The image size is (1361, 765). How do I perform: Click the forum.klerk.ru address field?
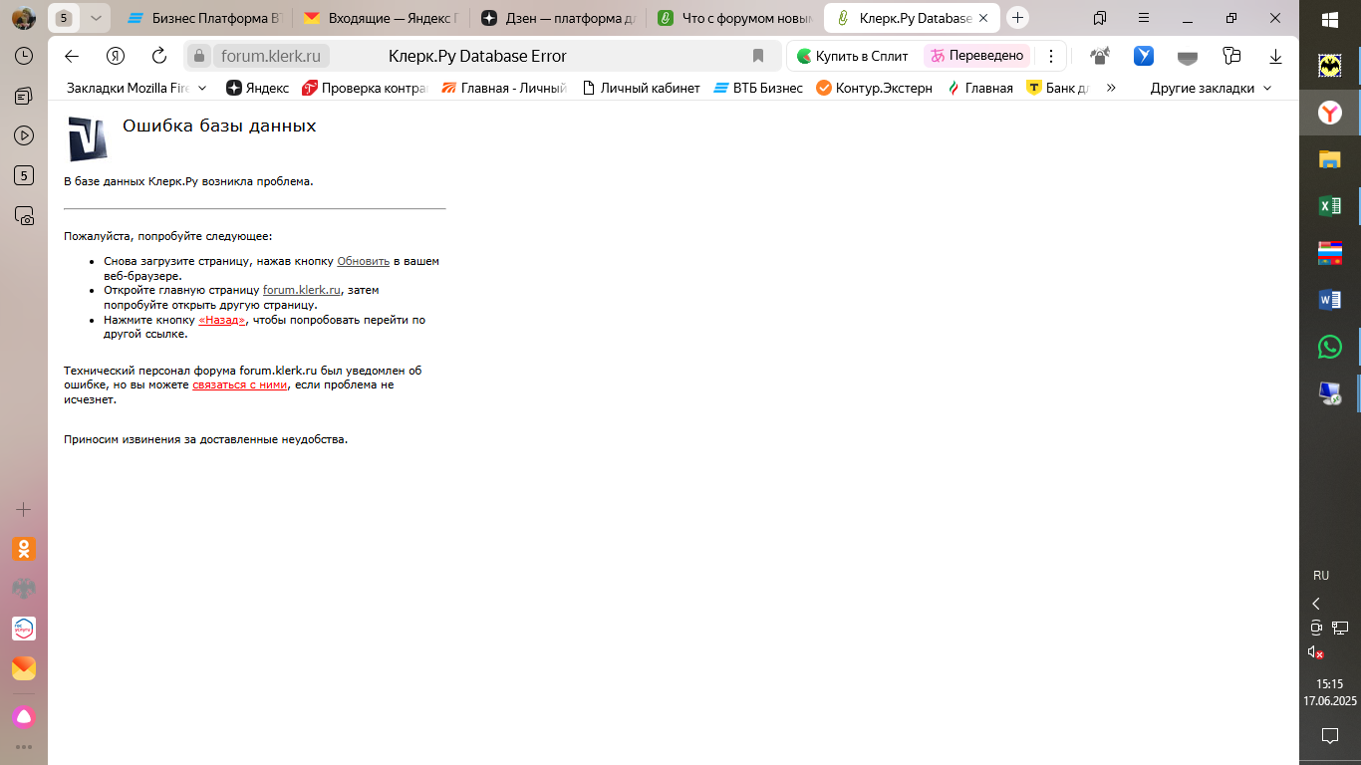(x=272, y=56)
